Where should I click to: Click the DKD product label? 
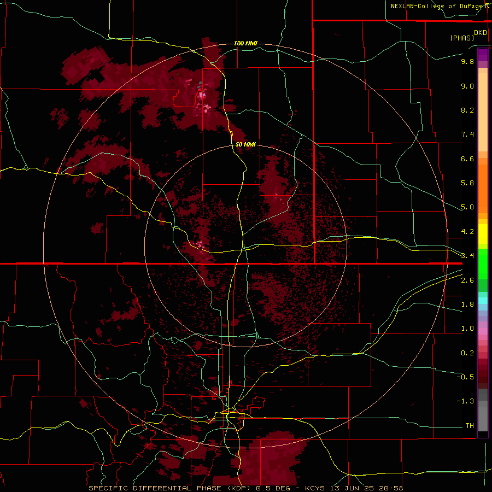(x=481, y=33)
